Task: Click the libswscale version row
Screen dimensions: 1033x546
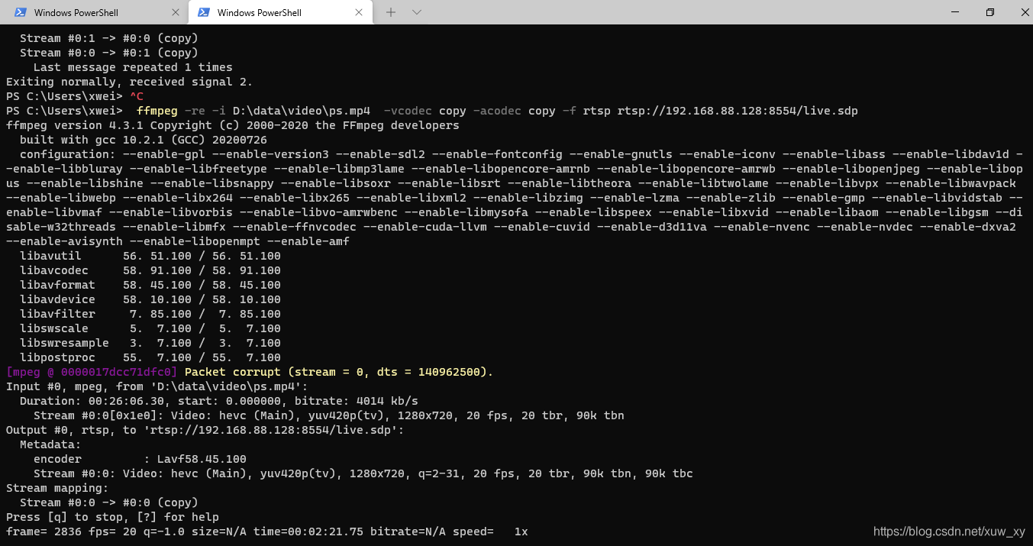Action: 150,328
